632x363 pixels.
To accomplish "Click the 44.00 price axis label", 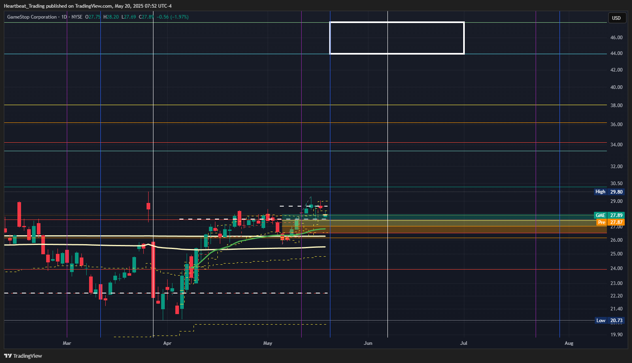I will pos(616,53).
